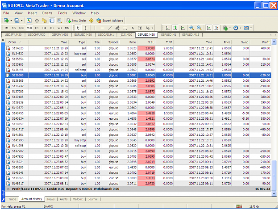Click the history scrollbar down arrow
Viewport: 279px width, 210px height.
pyautogui.click(x=274, y=193)
